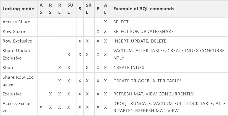The image size is (228, 116).
Task: Select the "Example of SQL commands" header
Action: [144, 9]
